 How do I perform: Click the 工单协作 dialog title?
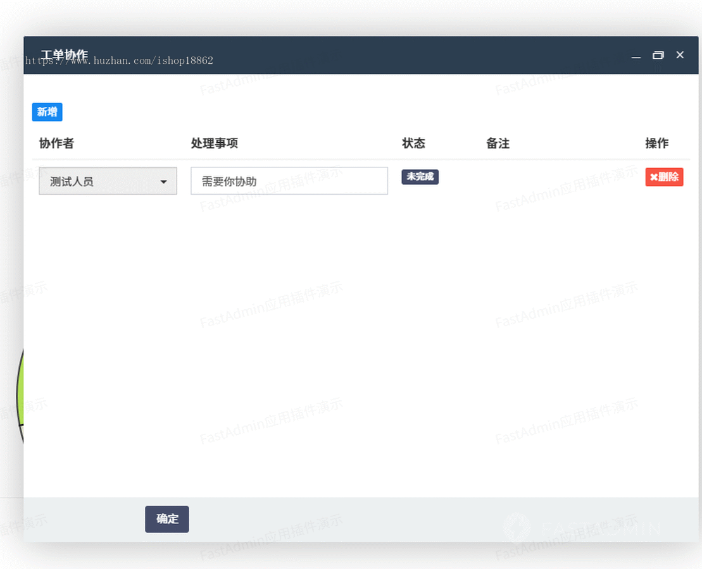[x=65, y=55]
